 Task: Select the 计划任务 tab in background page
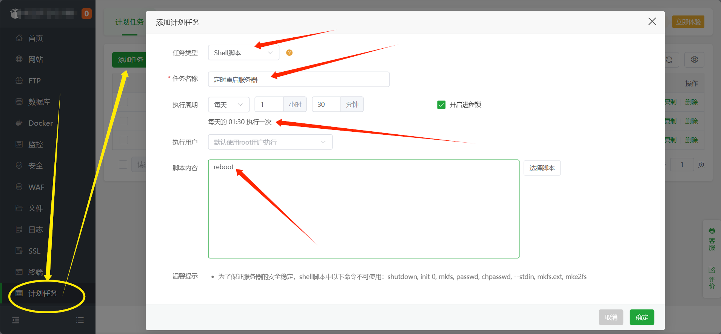coord(129,22)
